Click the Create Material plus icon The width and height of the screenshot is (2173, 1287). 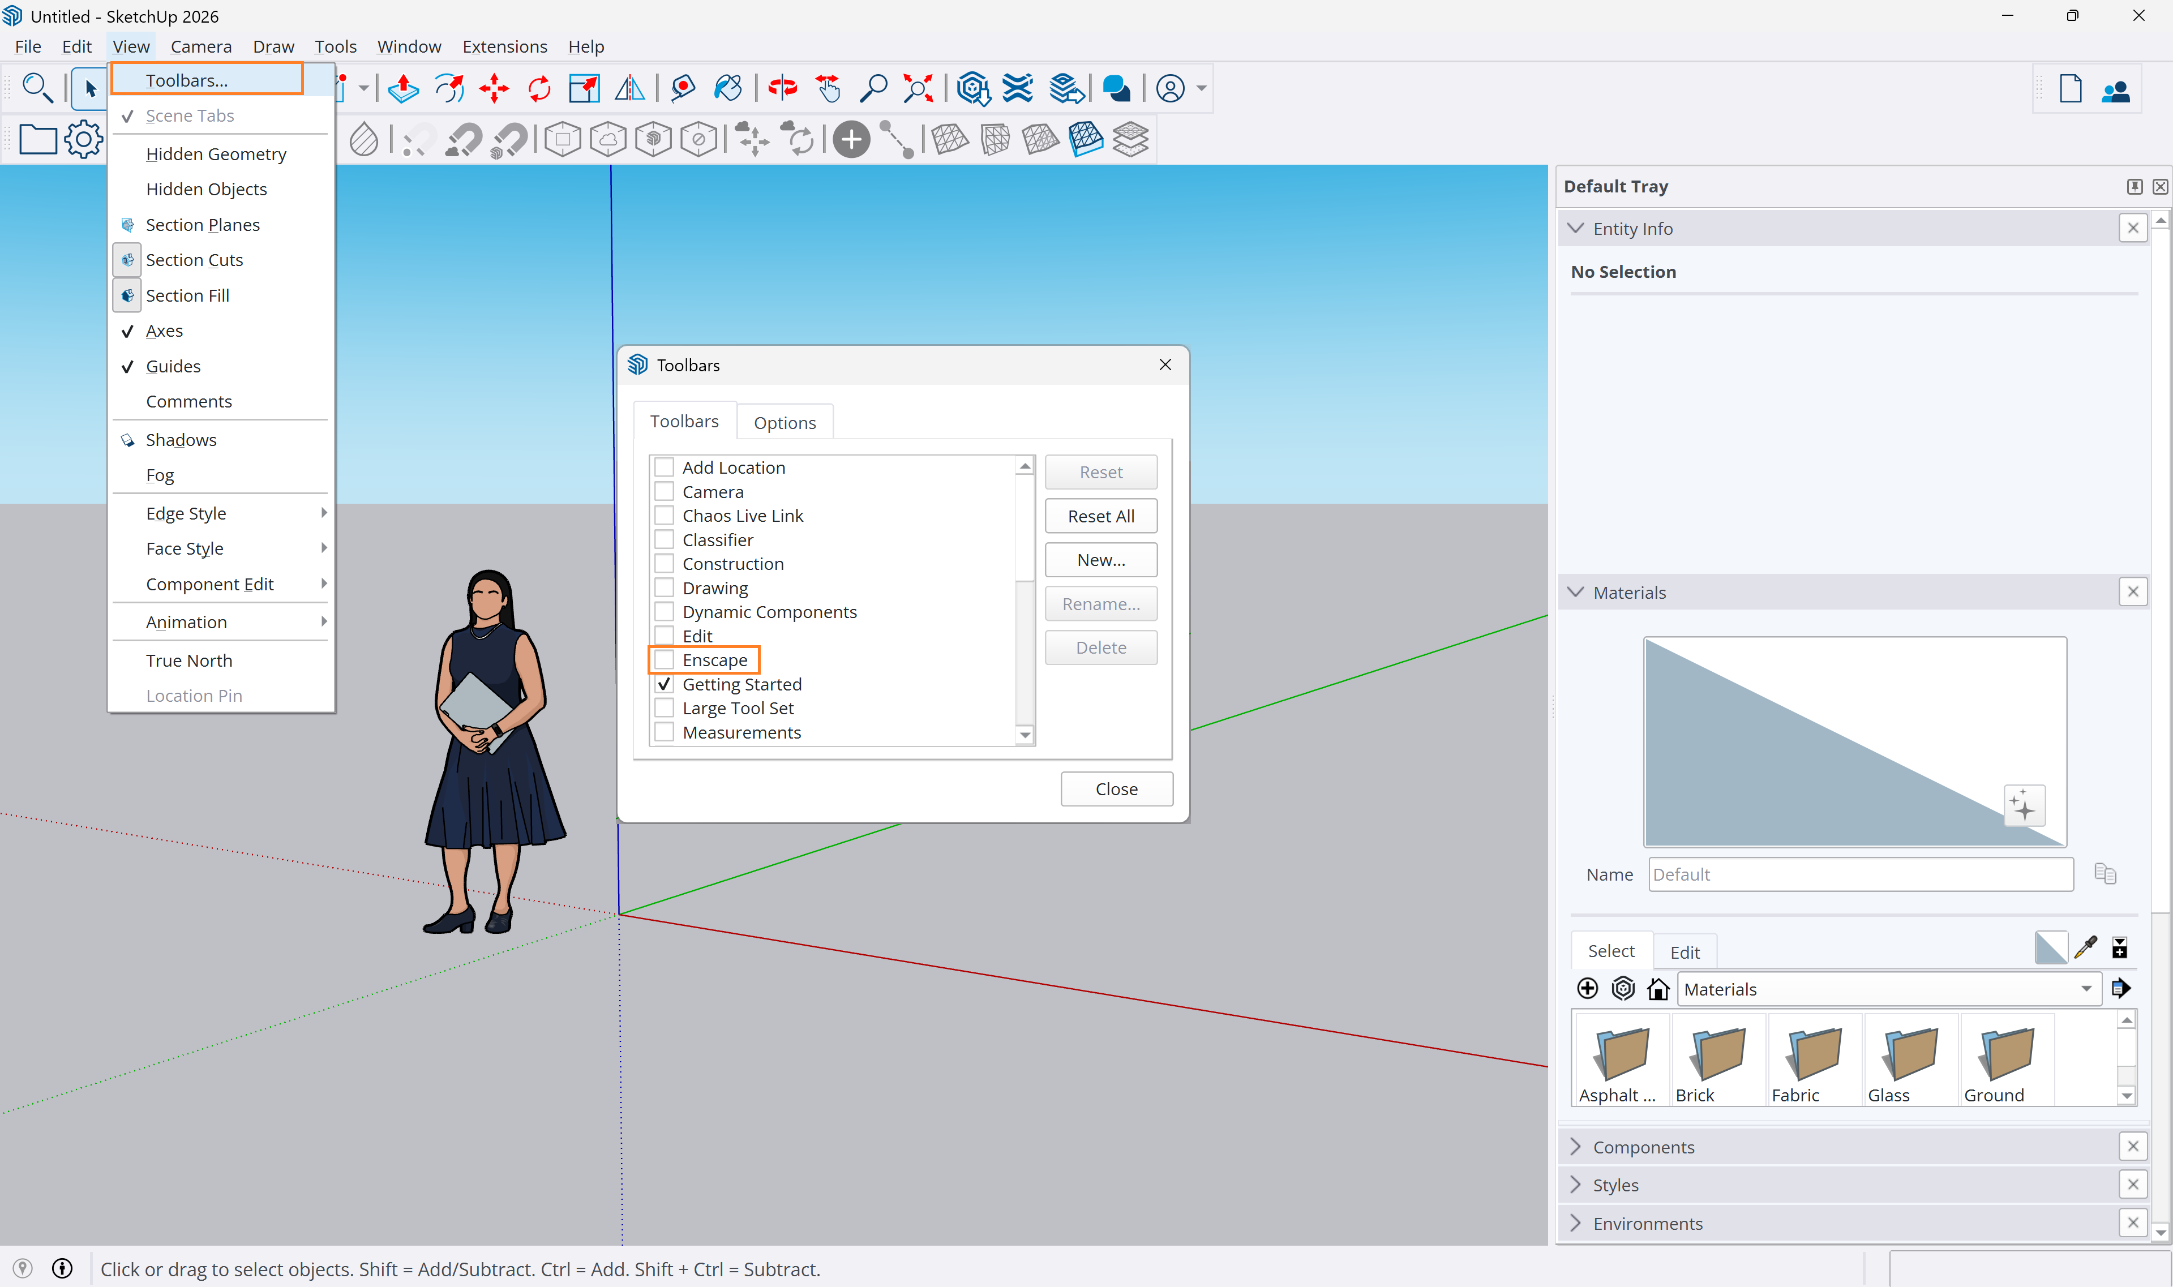1588,989
